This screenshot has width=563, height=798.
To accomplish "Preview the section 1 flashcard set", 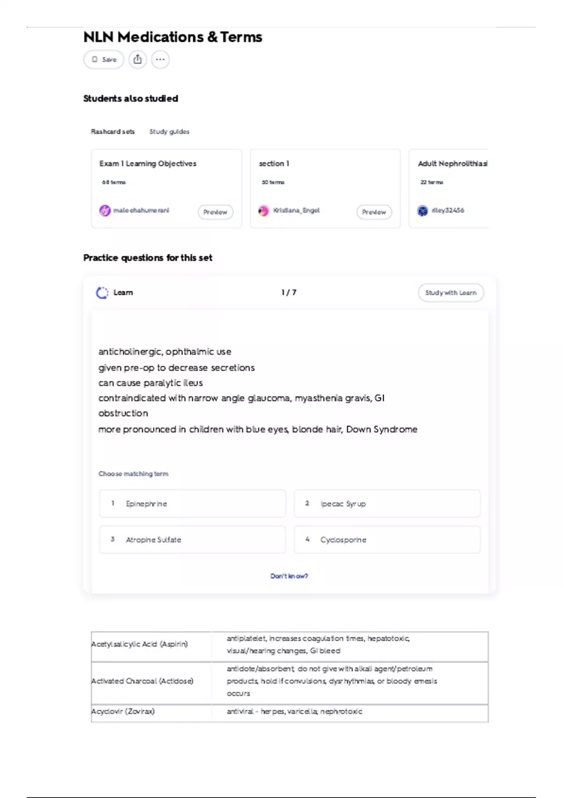I will tap(374, 212).
